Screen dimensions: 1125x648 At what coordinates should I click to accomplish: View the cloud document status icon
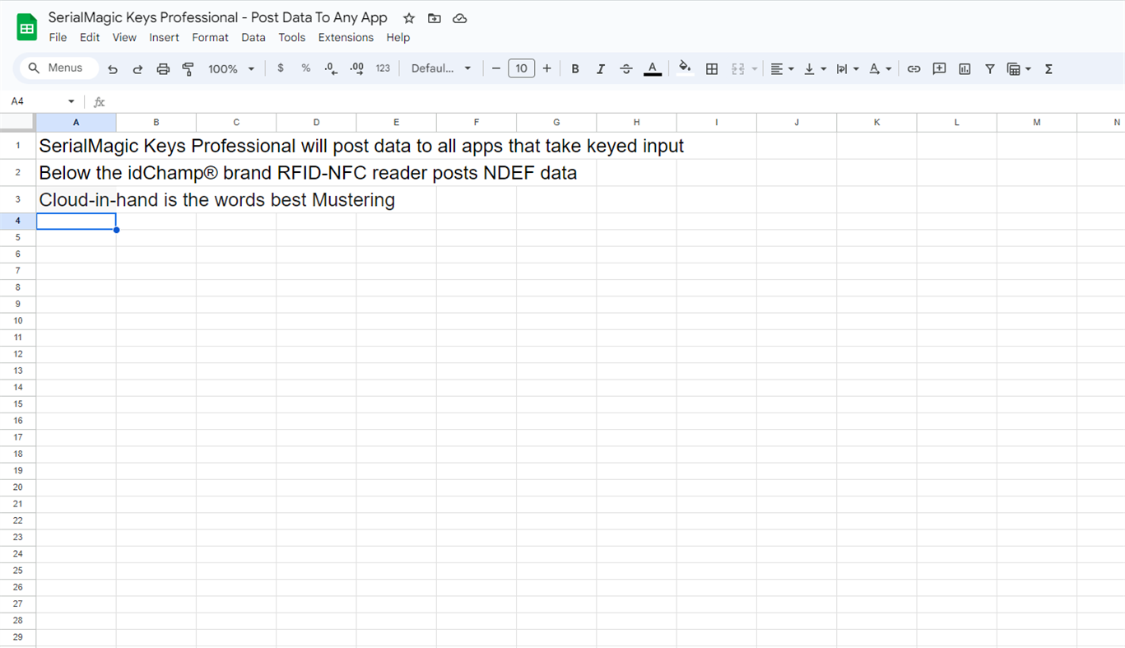[x=460, y=18]
